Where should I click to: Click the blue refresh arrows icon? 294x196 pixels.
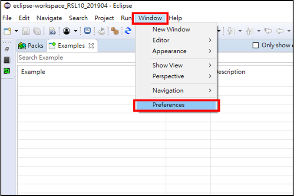128,31
